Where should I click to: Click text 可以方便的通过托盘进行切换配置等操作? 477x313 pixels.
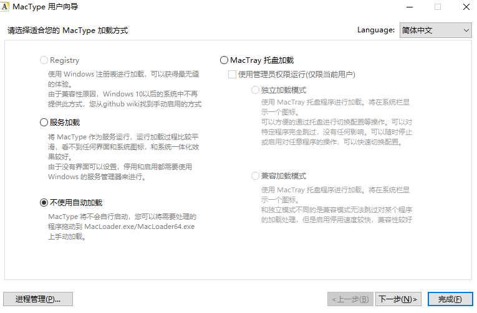coord(324,122)
